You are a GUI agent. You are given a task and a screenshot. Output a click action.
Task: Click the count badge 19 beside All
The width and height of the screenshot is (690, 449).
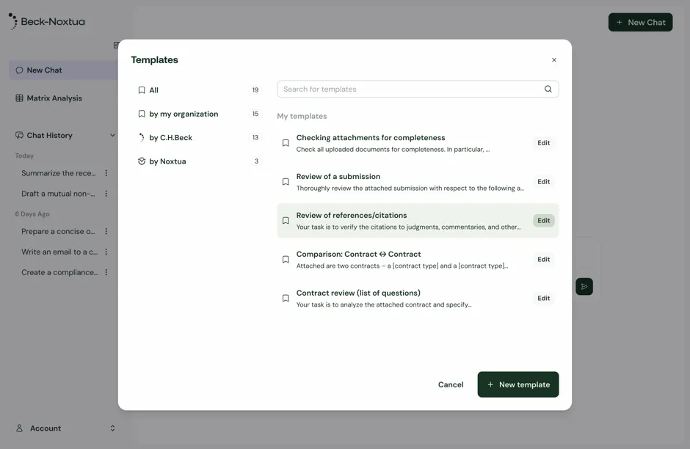pyautogui.click(x=255, y=90)
